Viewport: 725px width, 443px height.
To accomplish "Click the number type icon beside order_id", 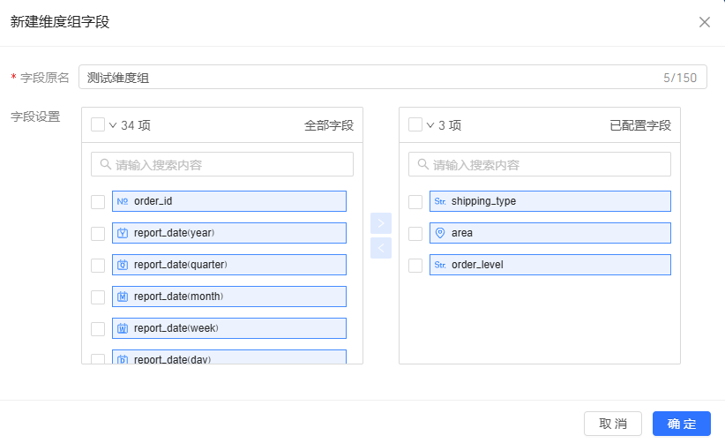I will coord(123,201).
